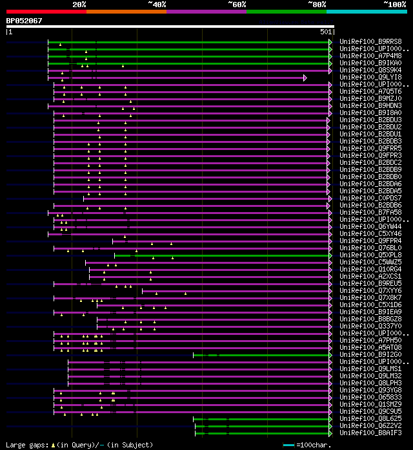Select the UniRef100_Q8LPH3 label
413x450 pixels.
(x=370, y=383)
